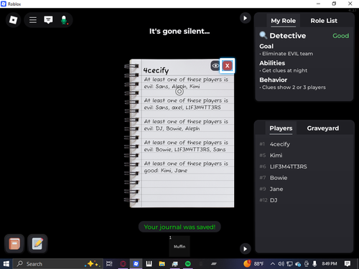
Task: Click the Meet Now camera tray icon
Action: [x=307, y=264]
